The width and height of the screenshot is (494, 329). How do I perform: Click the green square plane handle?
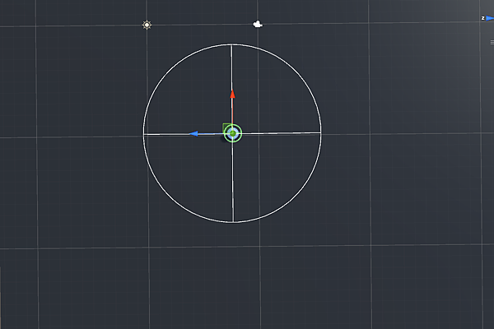point(226,127)
